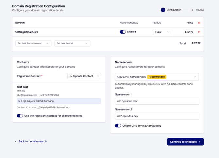Open the 1 year period dropdown

click(162, 32)
